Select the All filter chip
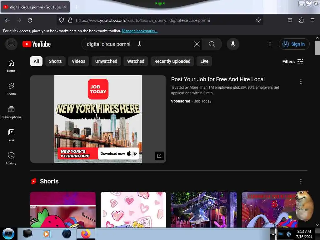The image size is (320, 240). click(x=36, y=61)
